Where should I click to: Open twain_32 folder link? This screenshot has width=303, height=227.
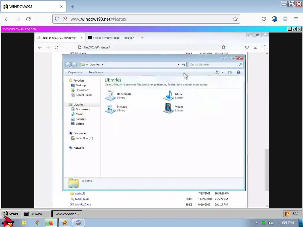pyautogui.click(x=80, y=193)
